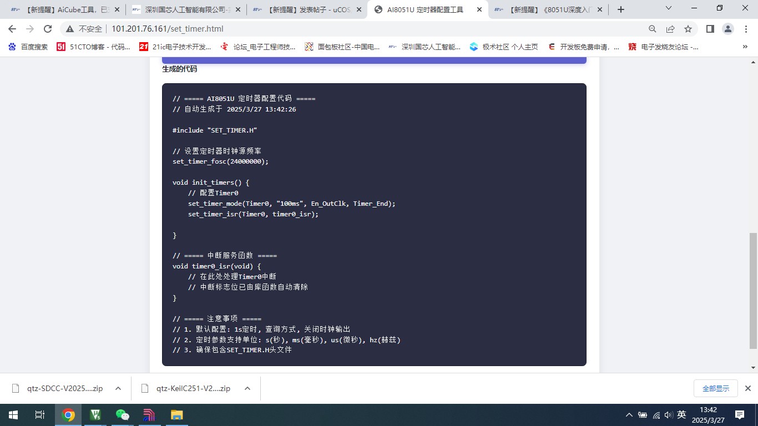Close the AI8051U 定时器配置工具 tab

click(x=479, y=9)
